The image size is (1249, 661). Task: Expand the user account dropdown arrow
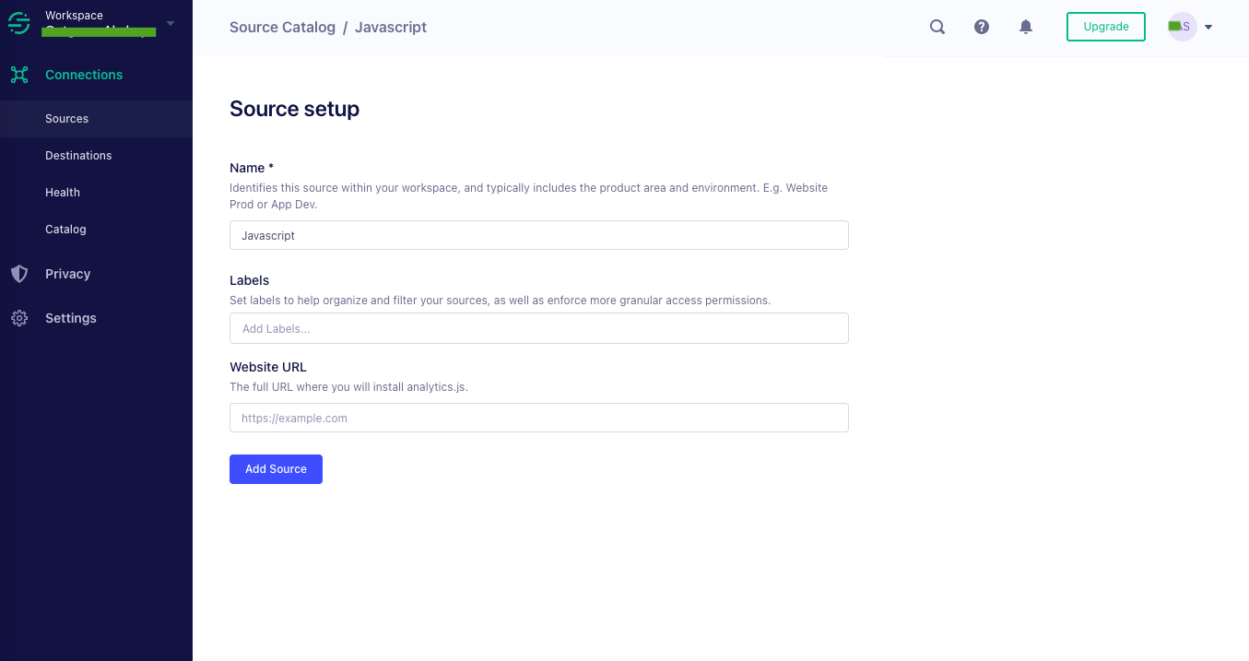pyautogui.click(x=1208, y=27)
